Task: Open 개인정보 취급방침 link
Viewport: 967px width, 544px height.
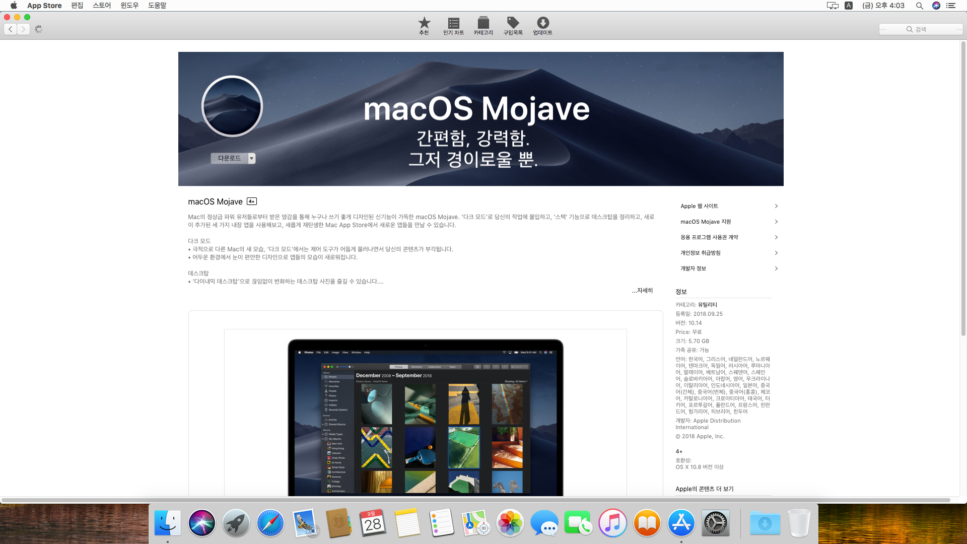Action: click(x=700, y=253)
